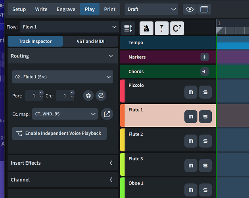This screenshot has width=249, height=198.
Task: Click the track height adjustment icon
Action: [128, 29]
